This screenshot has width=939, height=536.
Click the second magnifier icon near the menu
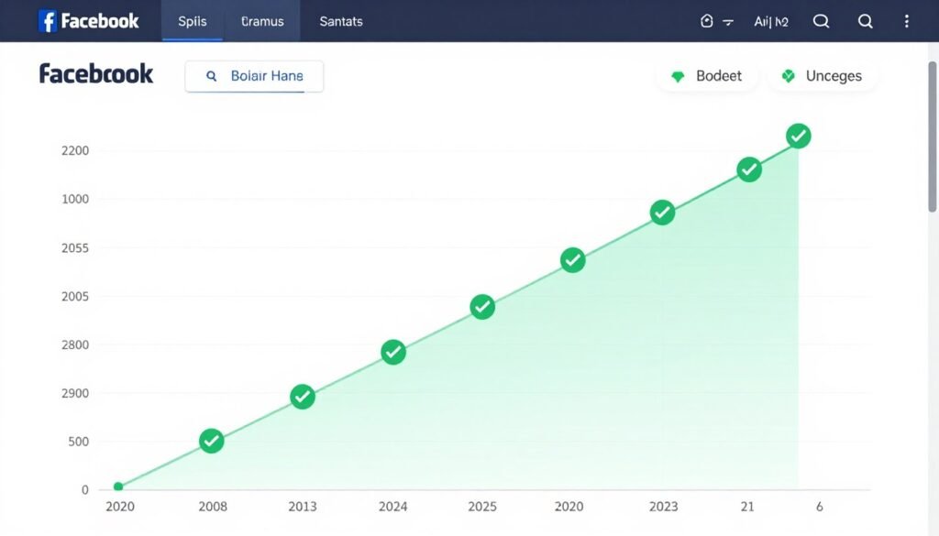tap(865, 20)
